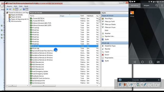Screen dimensions: 164x92
Task: Tap Android back triangle button
Action: pyautogui.click(x=135, y=62)
